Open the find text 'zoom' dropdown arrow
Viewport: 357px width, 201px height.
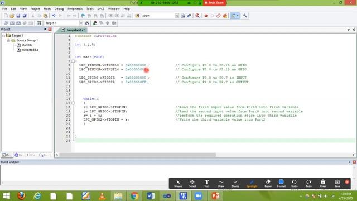tap(177, 16)
